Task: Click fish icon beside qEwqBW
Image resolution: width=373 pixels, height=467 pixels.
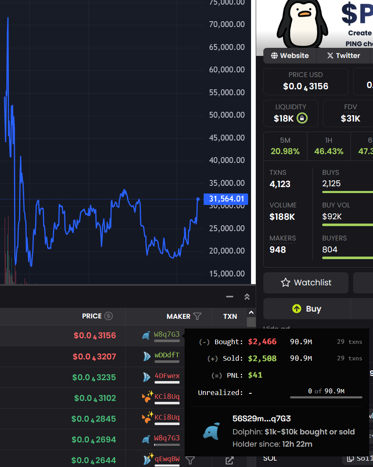Action: click(148, 459)
